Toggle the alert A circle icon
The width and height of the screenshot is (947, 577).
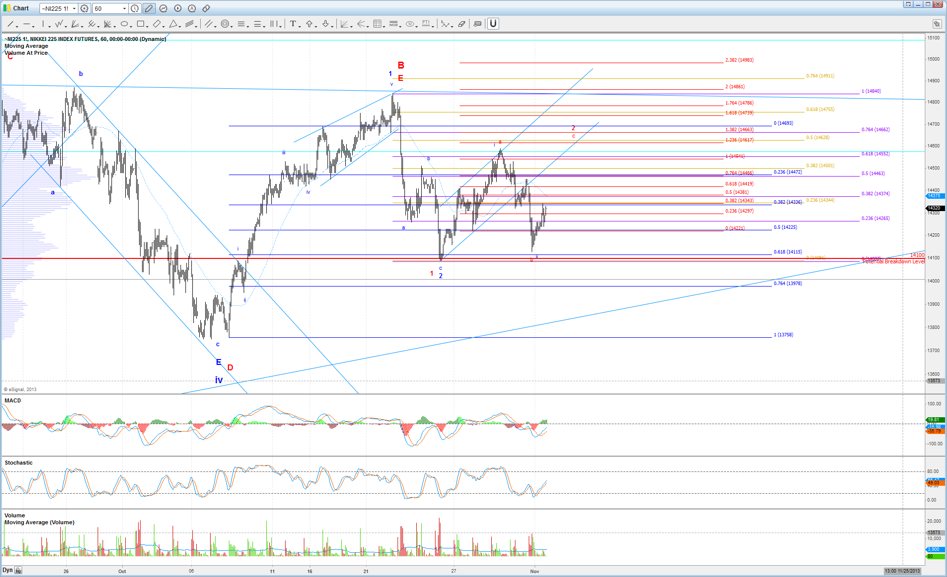[192, 8]
